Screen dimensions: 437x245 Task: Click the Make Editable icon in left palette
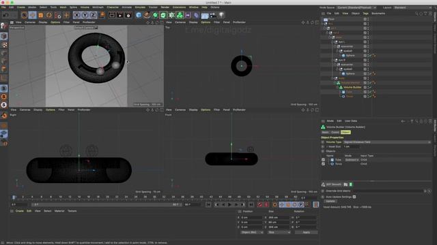click(x=3, y=26)
